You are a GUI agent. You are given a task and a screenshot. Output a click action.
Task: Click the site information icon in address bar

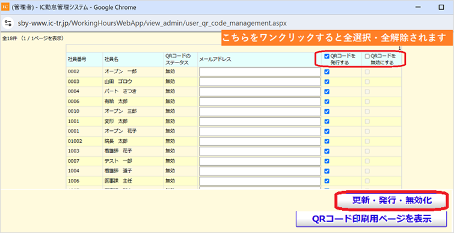8,23
